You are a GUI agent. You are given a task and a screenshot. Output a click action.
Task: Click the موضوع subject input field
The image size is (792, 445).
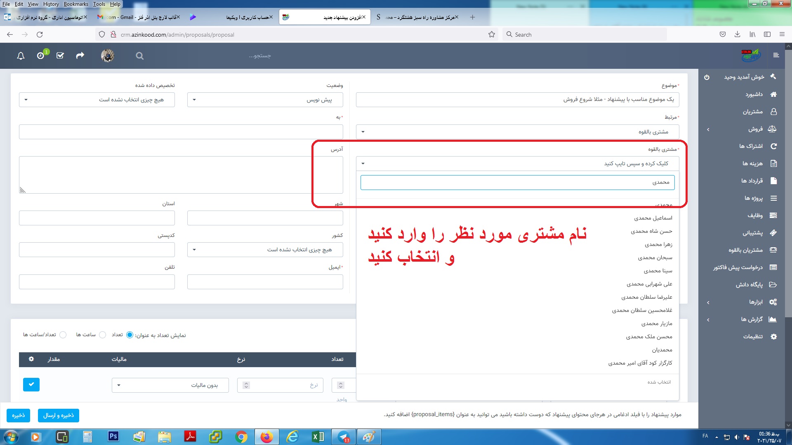click(x=518, y=100)
